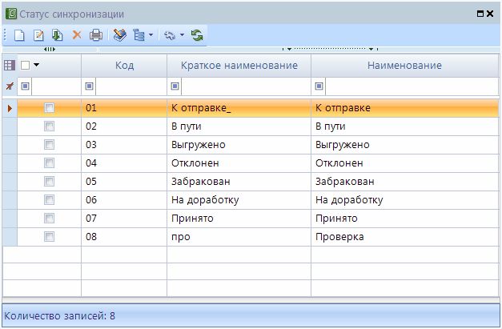The image size is (502, 329).
Task: Click the copy record icon with green arrow
Action: coord(57,35)
